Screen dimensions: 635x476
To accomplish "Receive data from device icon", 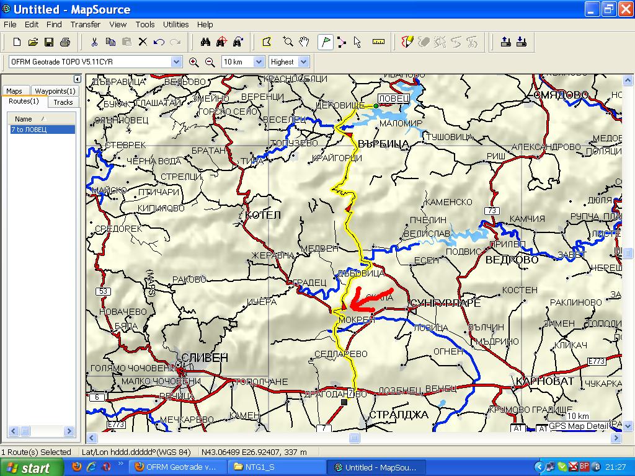I will coord(522,42).
